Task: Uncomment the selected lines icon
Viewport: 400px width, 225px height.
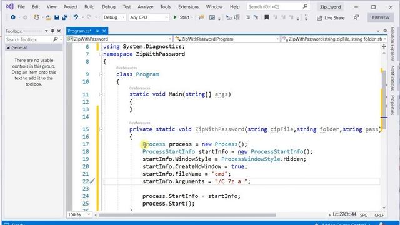Action: [x=256, y=17]
